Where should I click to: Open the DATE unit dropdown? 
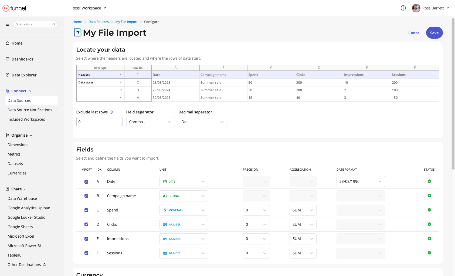click(x=184, y=181)
